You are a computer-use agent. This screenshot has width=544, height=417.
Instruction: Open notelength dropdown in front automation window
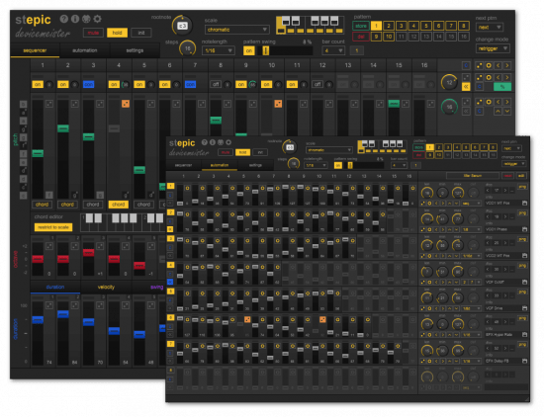(315, 165)
